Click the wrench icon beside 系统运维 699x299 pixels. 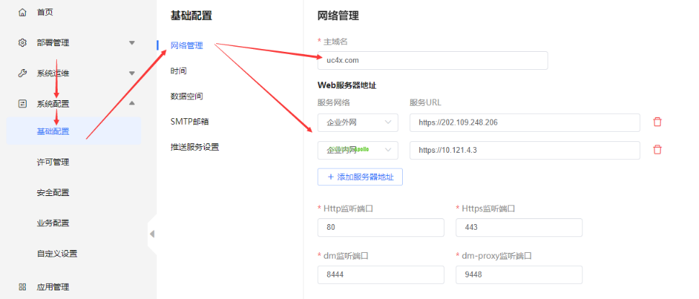(22, 73)
